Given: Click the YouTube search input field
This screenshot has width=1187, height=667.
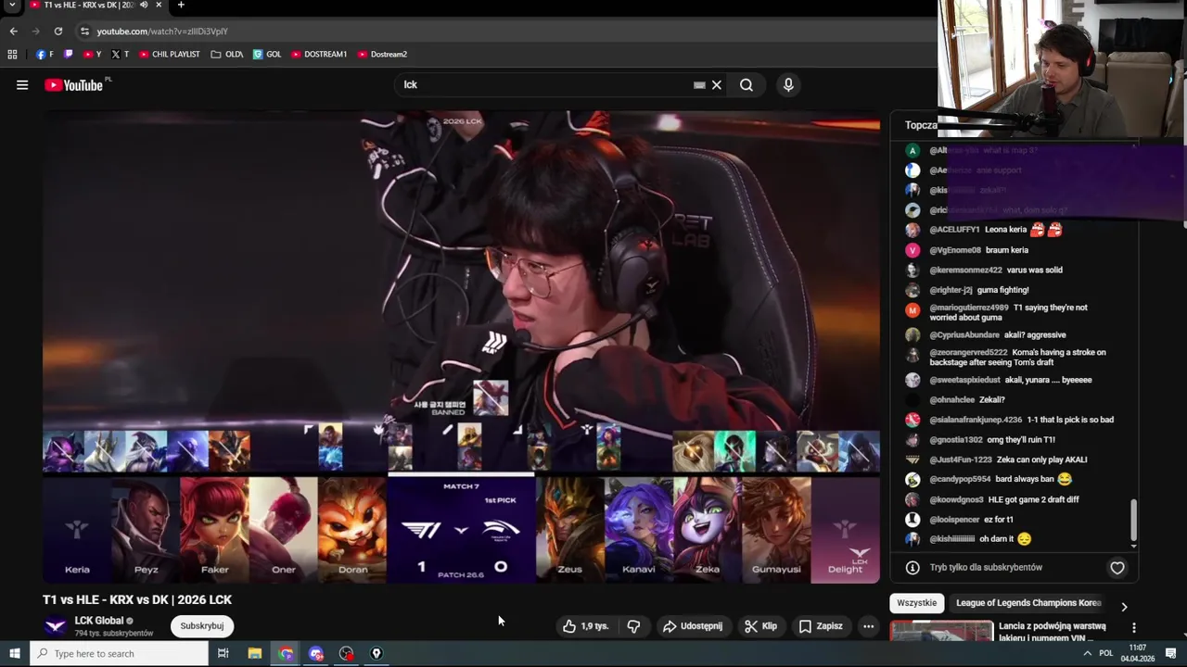Looking at the screenshot, I should point(547,85).
